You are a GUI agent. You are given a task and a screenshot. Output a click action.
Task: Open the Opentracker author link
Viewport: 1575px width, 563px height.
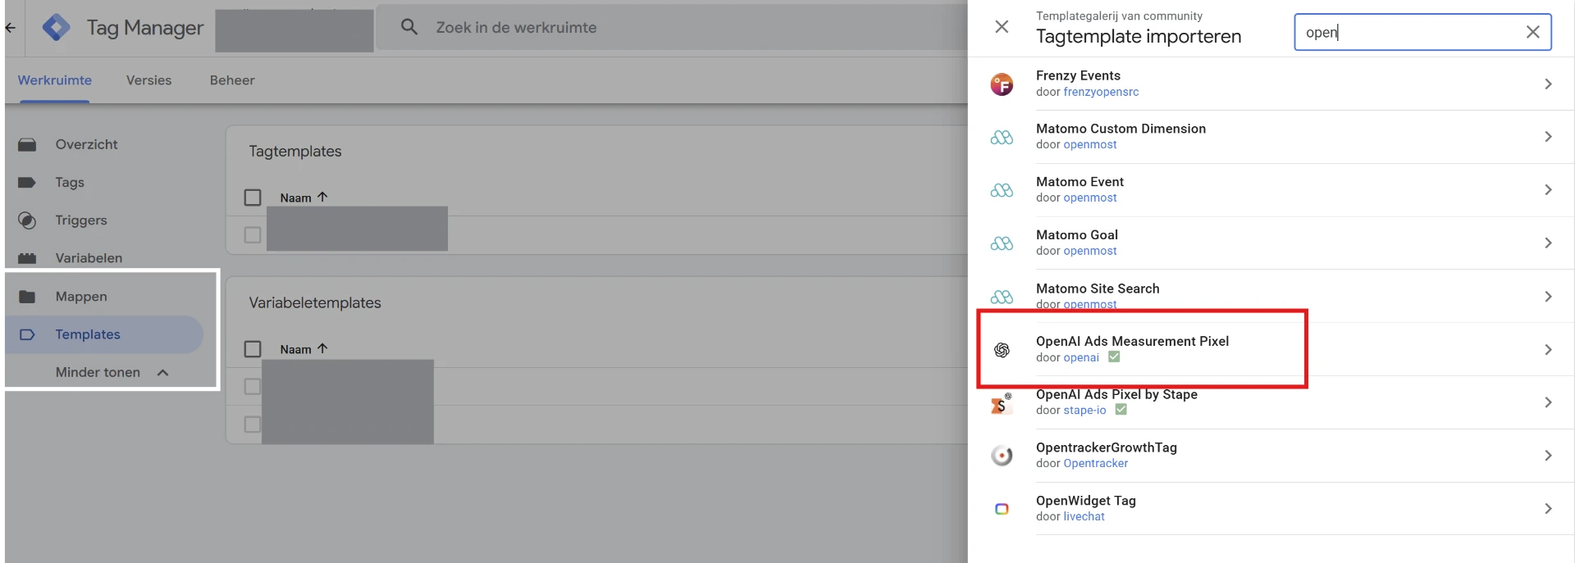tap(1096, 464)
